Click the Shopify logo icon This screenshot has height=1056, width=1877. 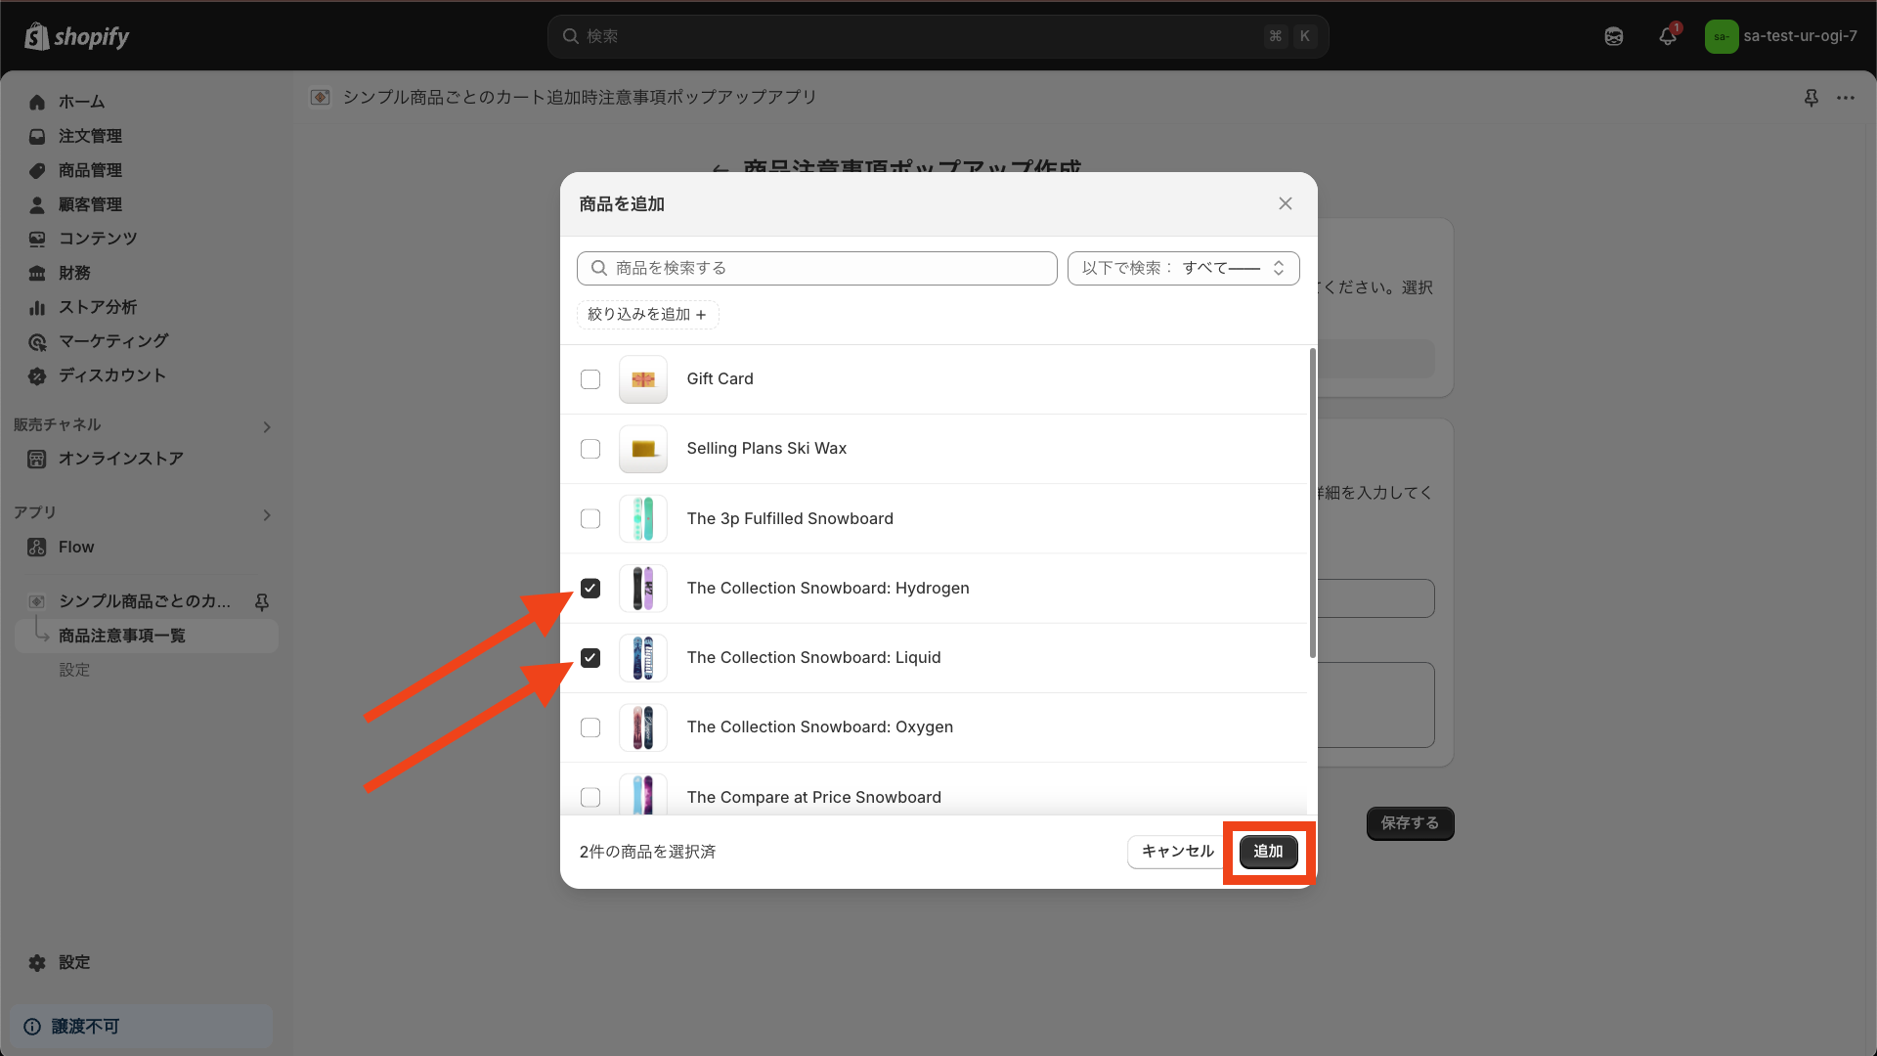click(x=37, y=36)
